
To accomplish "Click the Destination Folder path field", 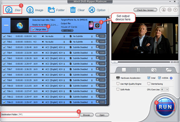I will point(48,114).
